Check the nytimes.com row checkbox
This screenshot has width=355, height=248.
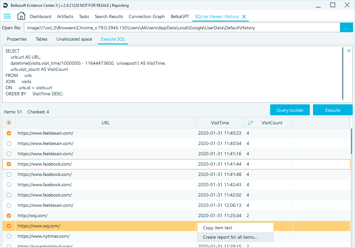(9, 236)
